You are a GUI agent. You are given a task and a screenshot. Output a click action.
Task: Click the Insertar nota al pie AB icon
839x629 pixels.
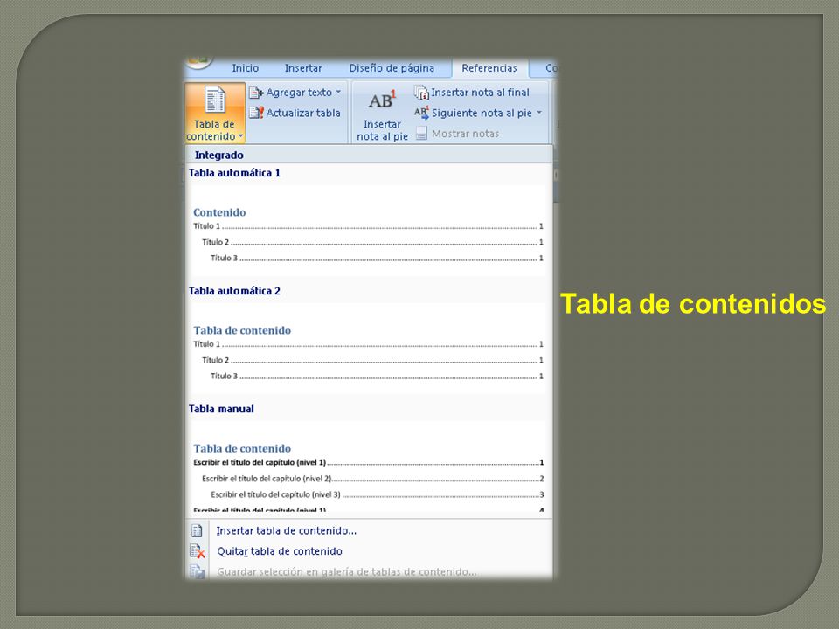coord(382,100)
